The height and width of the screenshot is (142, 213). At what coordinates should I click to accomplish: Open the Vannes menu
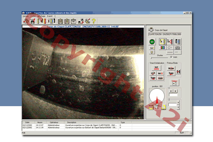click(x=25, y=16)
